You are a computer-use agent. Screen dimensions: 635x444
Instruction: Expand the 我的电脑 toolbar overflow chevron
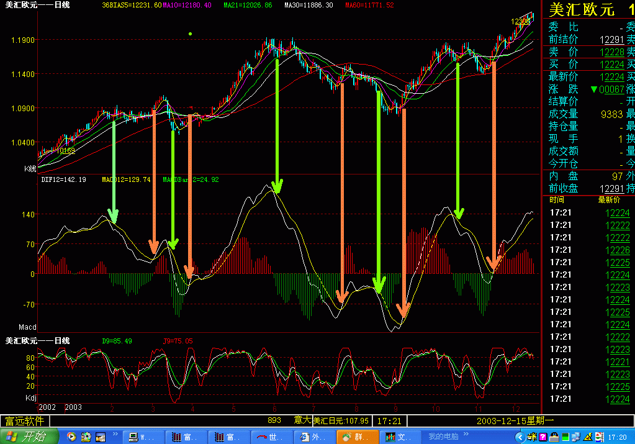click(466, 434)
